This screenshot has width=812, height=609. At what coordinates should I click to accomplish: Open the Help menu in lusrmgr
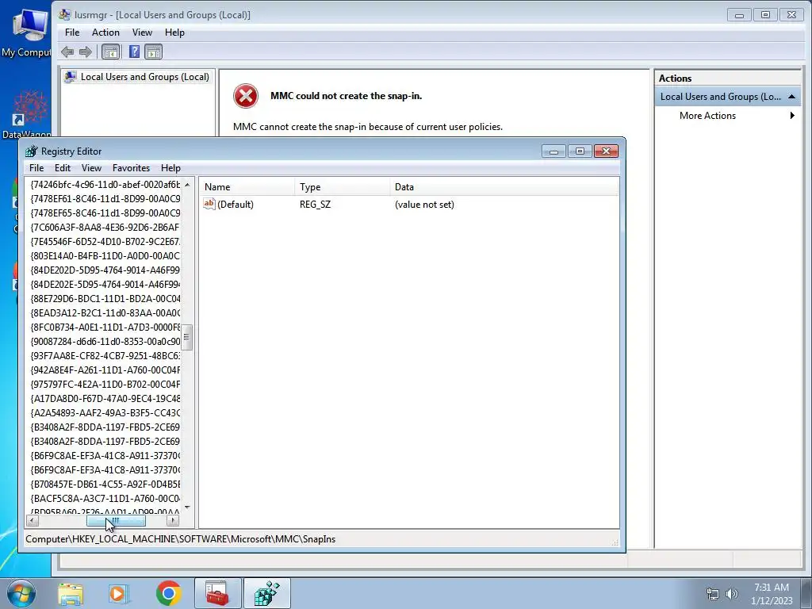174,33
